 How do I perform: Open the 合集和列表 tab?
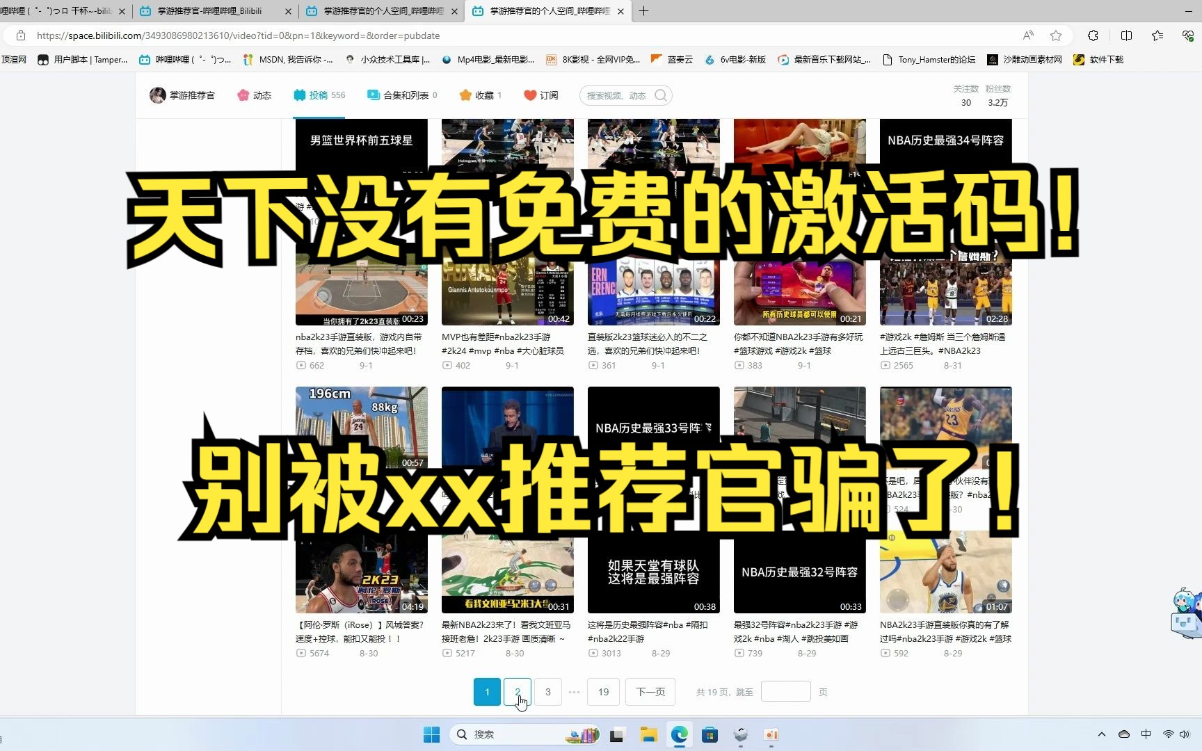coord(402,95)
